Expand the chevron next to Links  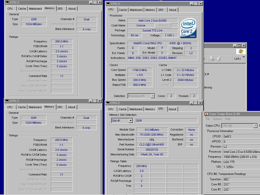pos(243,57)
